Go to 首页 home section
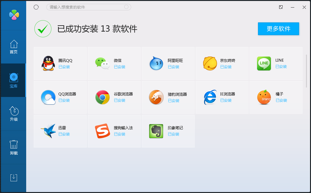 pos(14,47)
